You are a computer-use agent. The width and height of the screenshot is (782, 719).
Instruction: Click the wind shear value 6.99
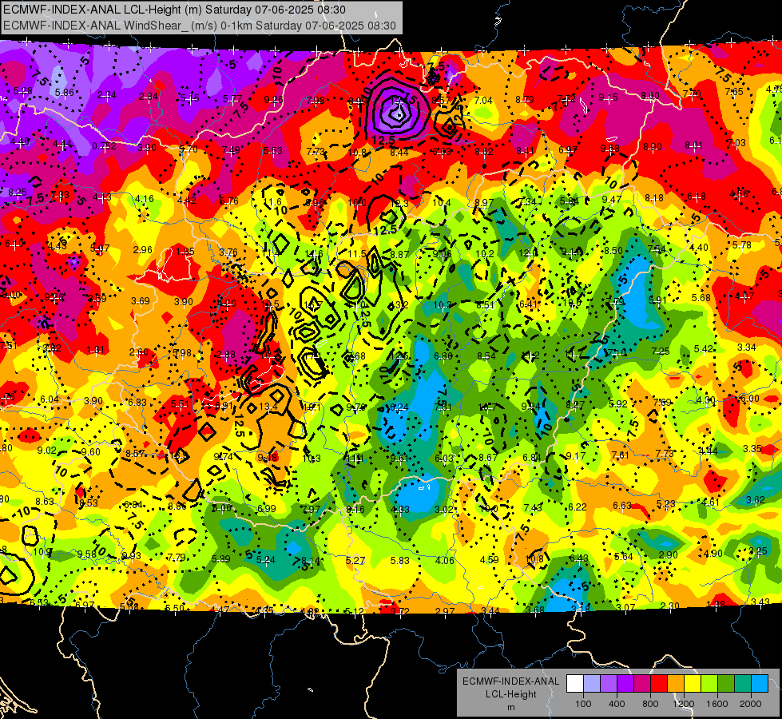[x=266, y=508]
